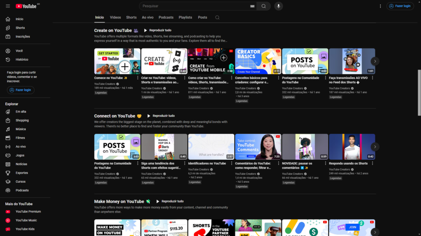Open YouTube Kids link

click(x=25, y=229)
